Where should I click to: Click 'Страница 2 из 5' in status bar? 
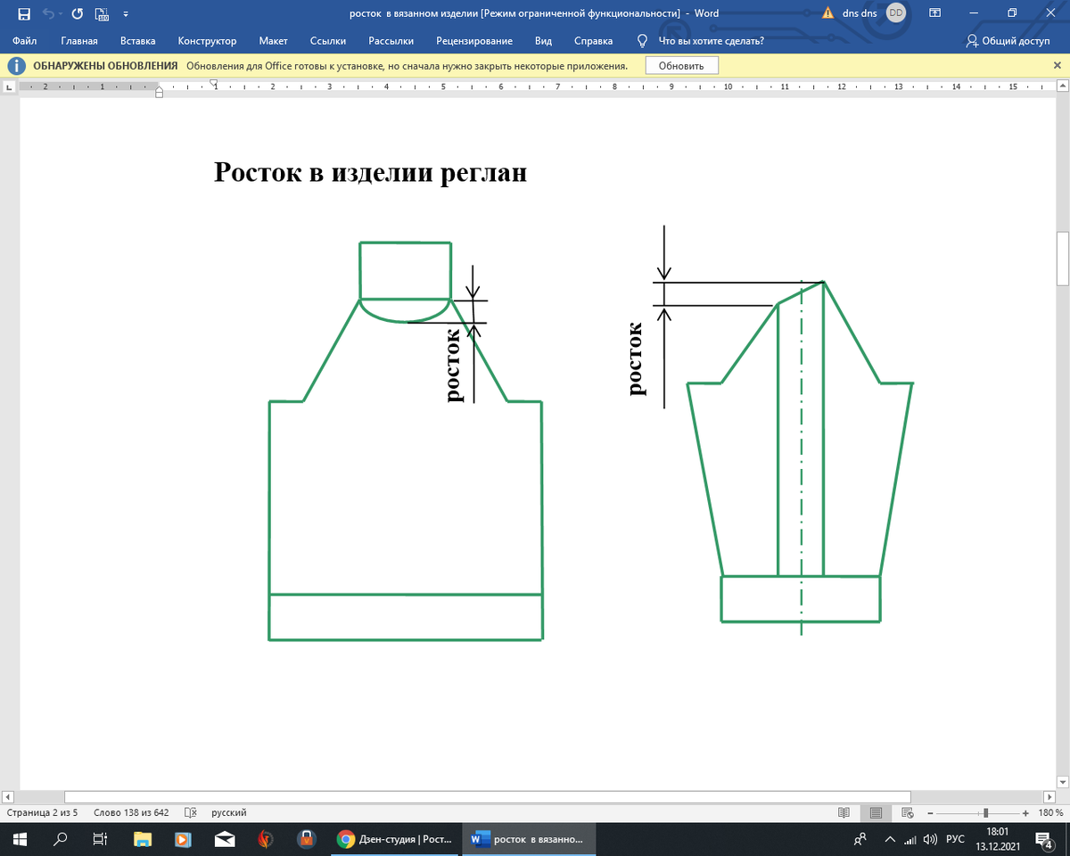pyautogui.click(x=43, y=813)
